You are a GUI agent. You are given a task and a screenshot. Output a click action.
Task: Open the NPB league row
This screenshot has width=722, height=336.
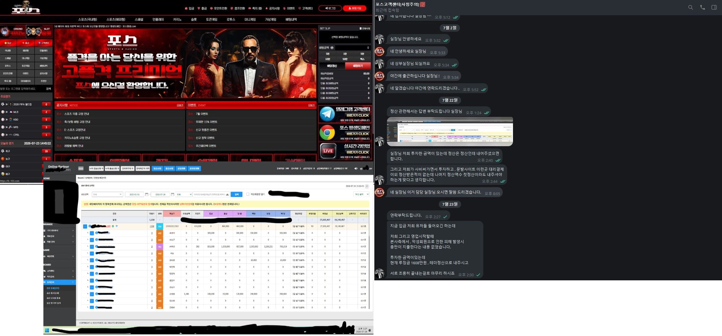point(26,127)
